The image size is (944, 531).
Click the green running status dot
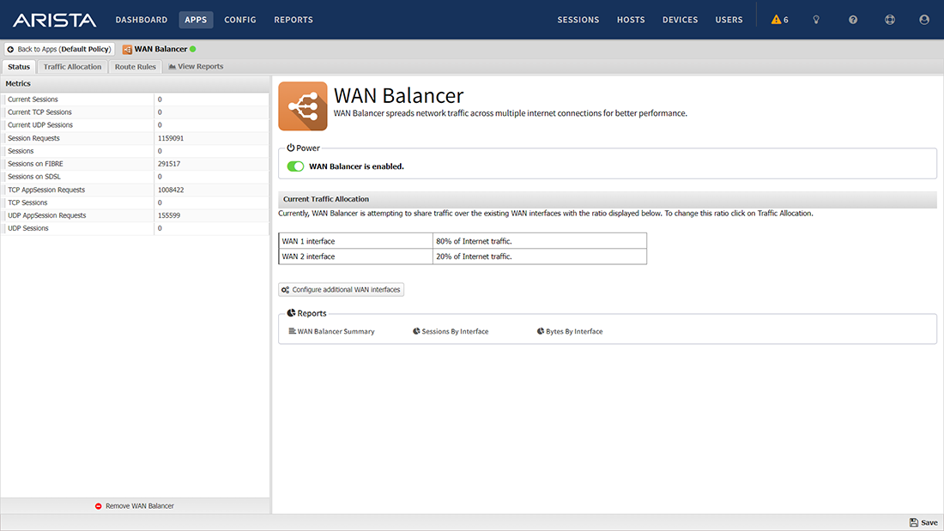pos(192,50)
